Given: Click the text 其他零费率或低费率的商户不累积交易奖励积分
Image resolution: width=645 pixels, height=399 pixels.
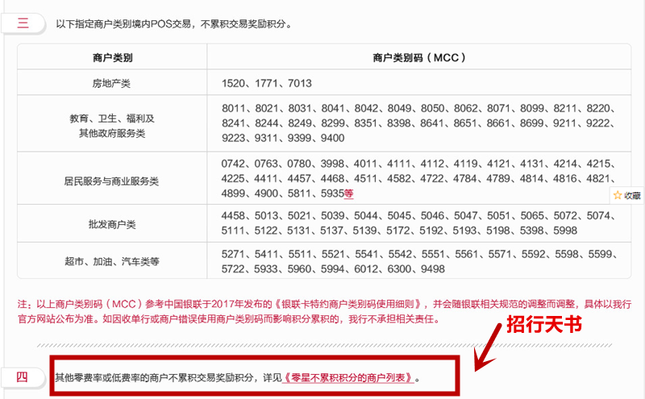Looking at the screenshot, I should 154,377.
